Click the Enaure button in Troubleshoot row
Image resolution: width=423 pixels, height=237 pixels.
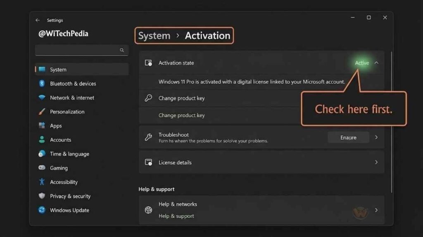(x=348, y=137)
